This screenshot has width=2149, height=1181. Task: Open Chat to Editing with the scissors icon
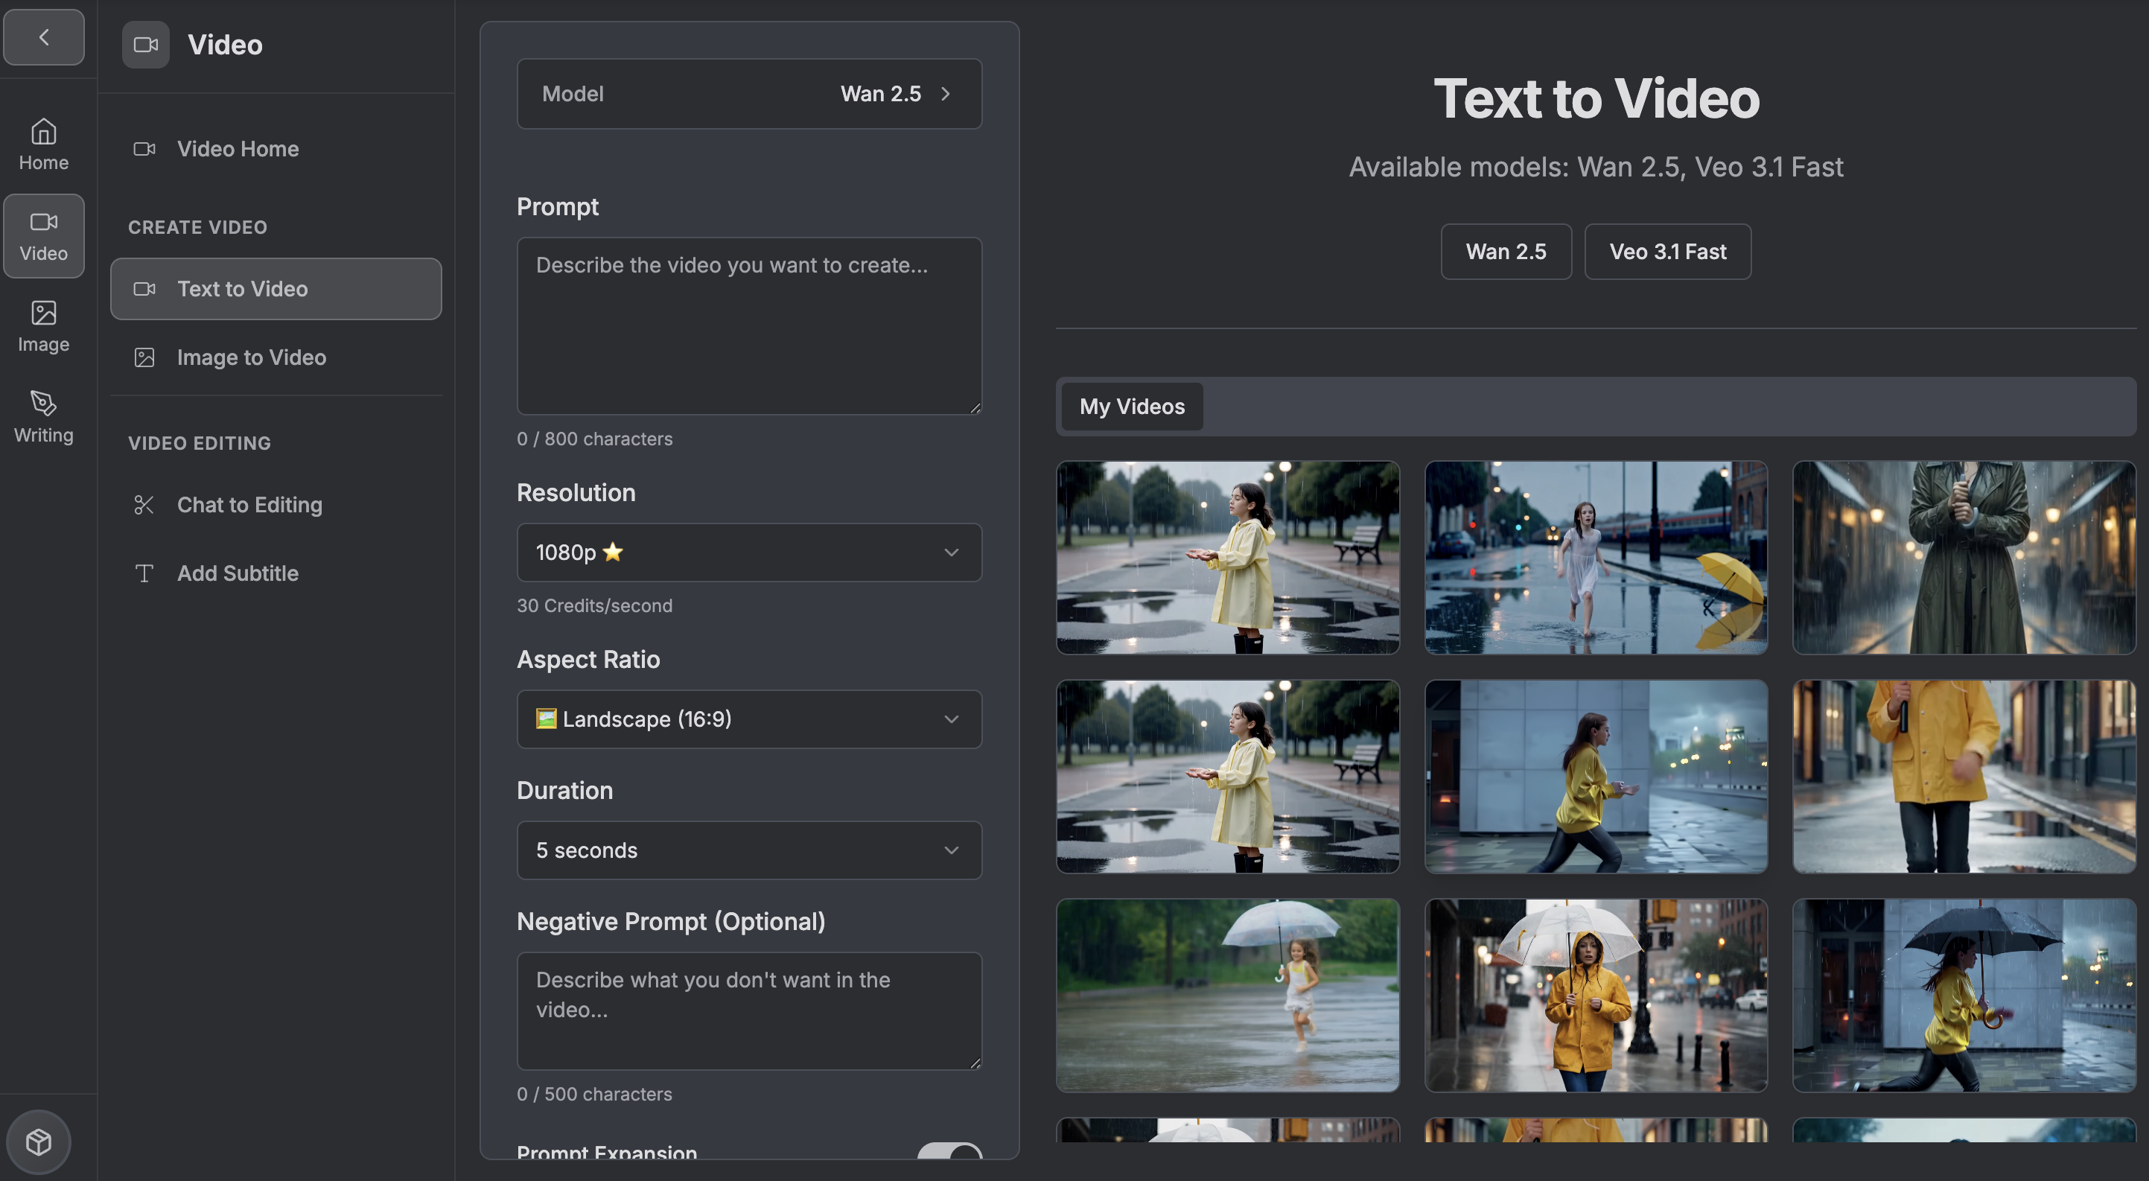(x=249, y=505)
